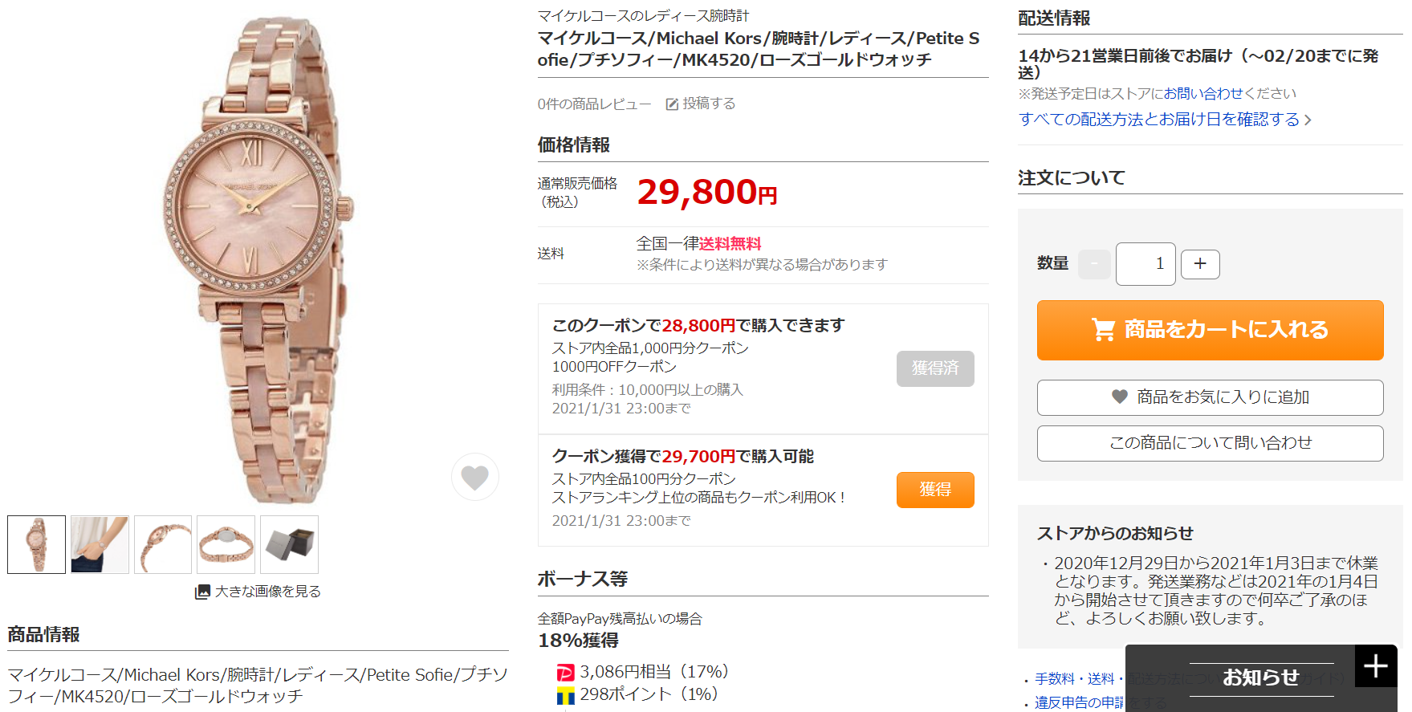Open the 手数料・送料 link
The image size is (1412, 712).
pos(1074,679)
